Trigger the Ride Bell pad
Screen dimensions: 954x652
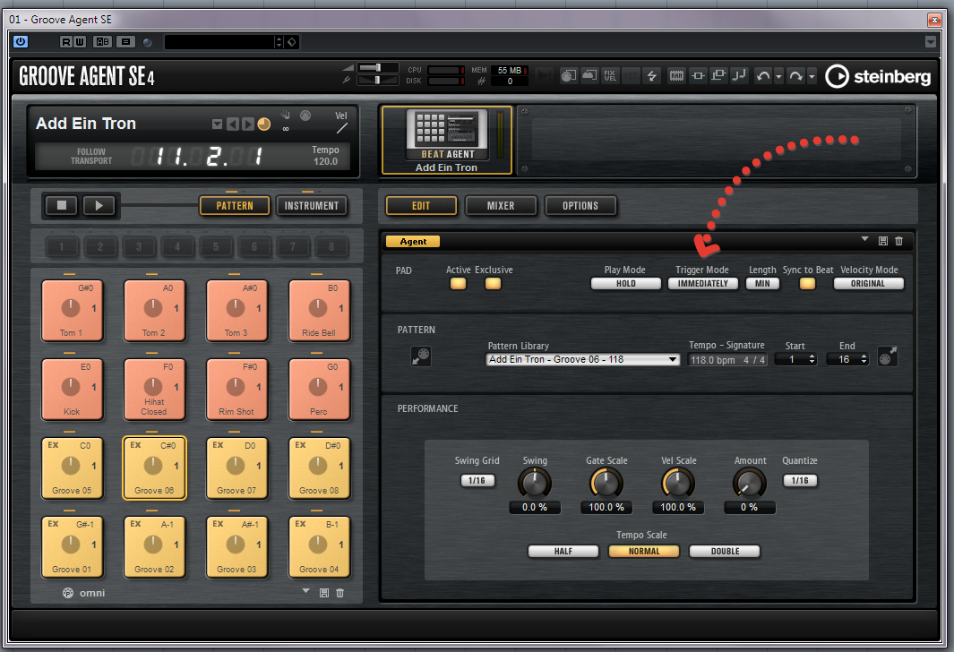coord(319,310)
